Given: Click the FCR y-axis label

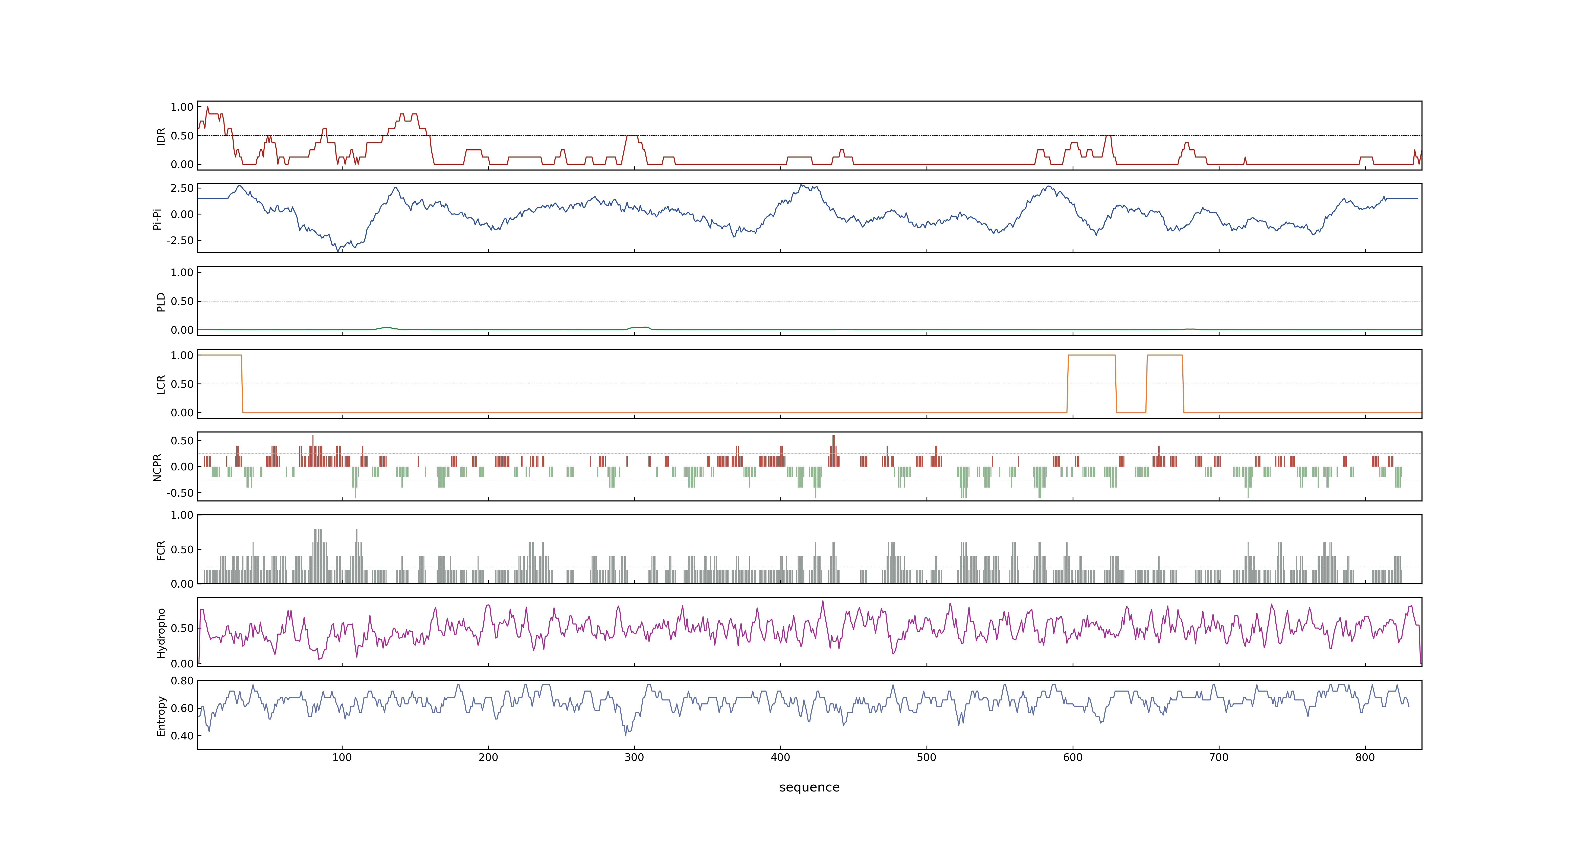Looking at the screenshot, I should click(x=161, y=550).
